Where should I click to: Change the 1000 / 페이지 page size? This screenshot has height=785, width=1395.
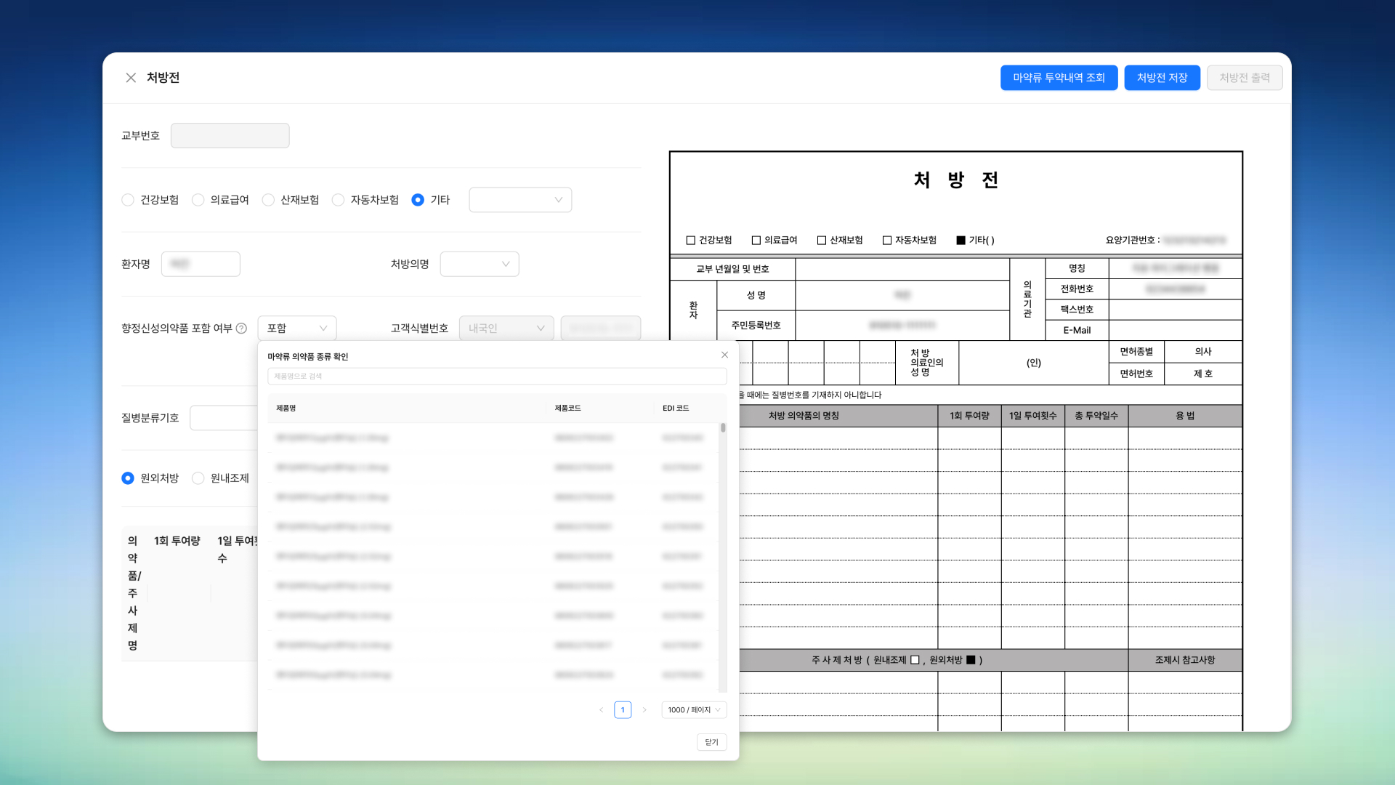[x=694, y=710]
